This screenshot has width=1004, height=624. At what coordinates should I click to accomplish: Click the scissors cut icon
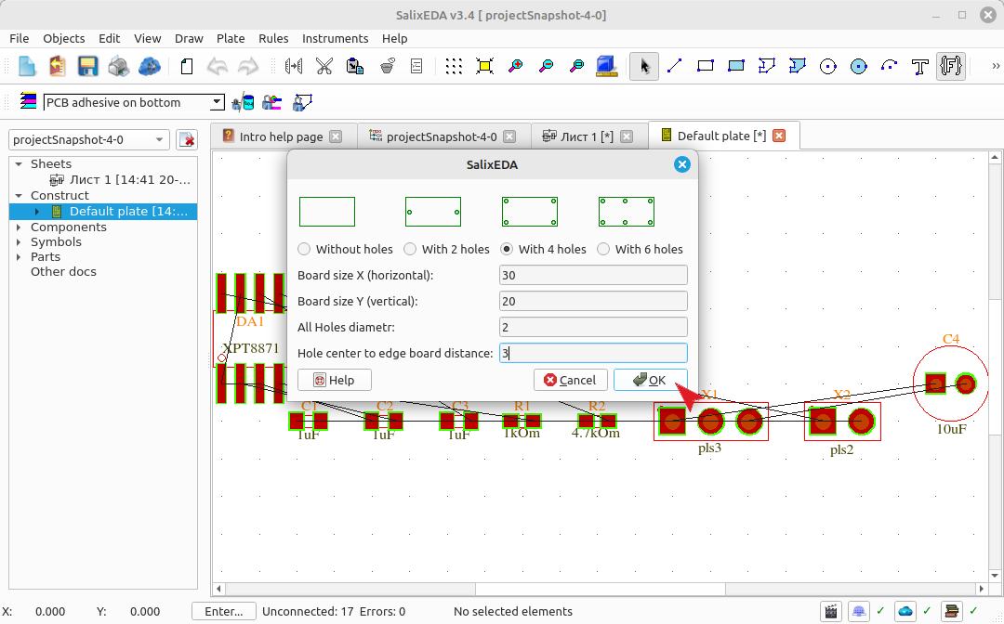coord(324,66)
